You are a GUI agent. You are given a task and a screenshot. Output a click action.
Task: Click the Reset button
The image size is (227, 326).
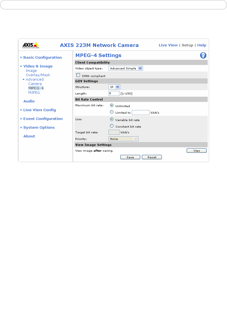[x=152, y=157]
